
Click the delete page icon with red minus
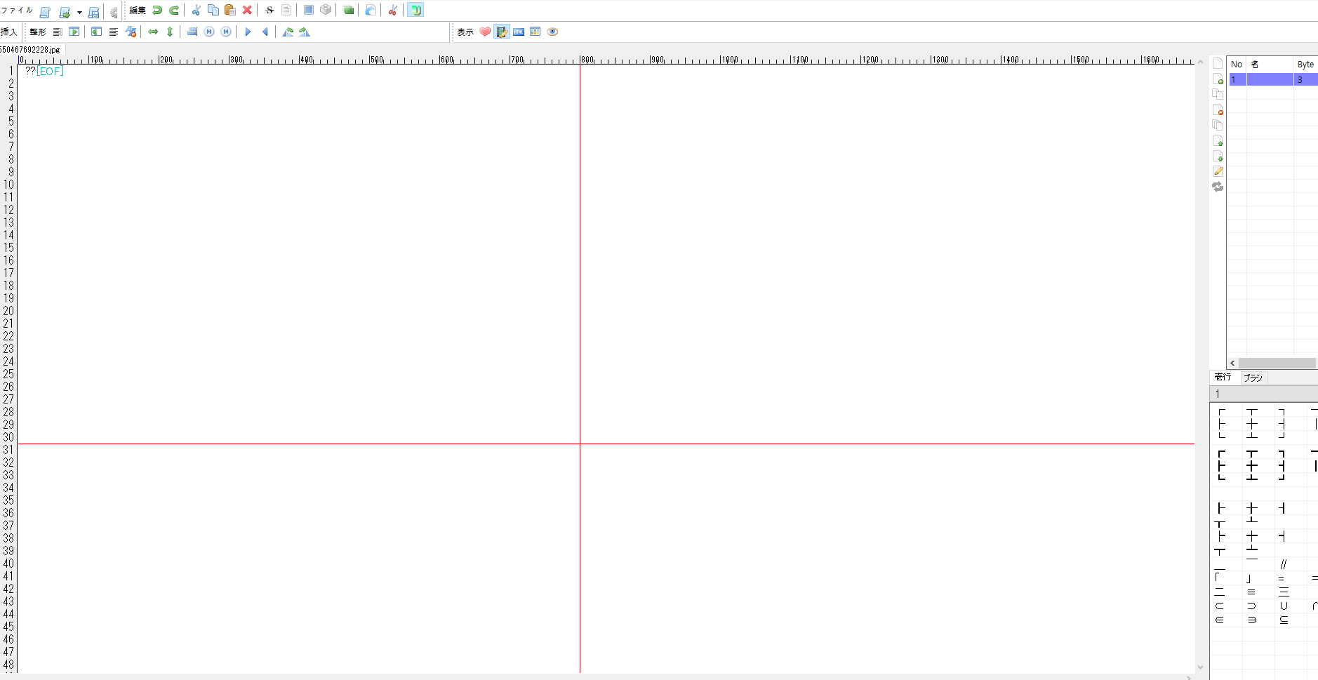[1218, 109]
